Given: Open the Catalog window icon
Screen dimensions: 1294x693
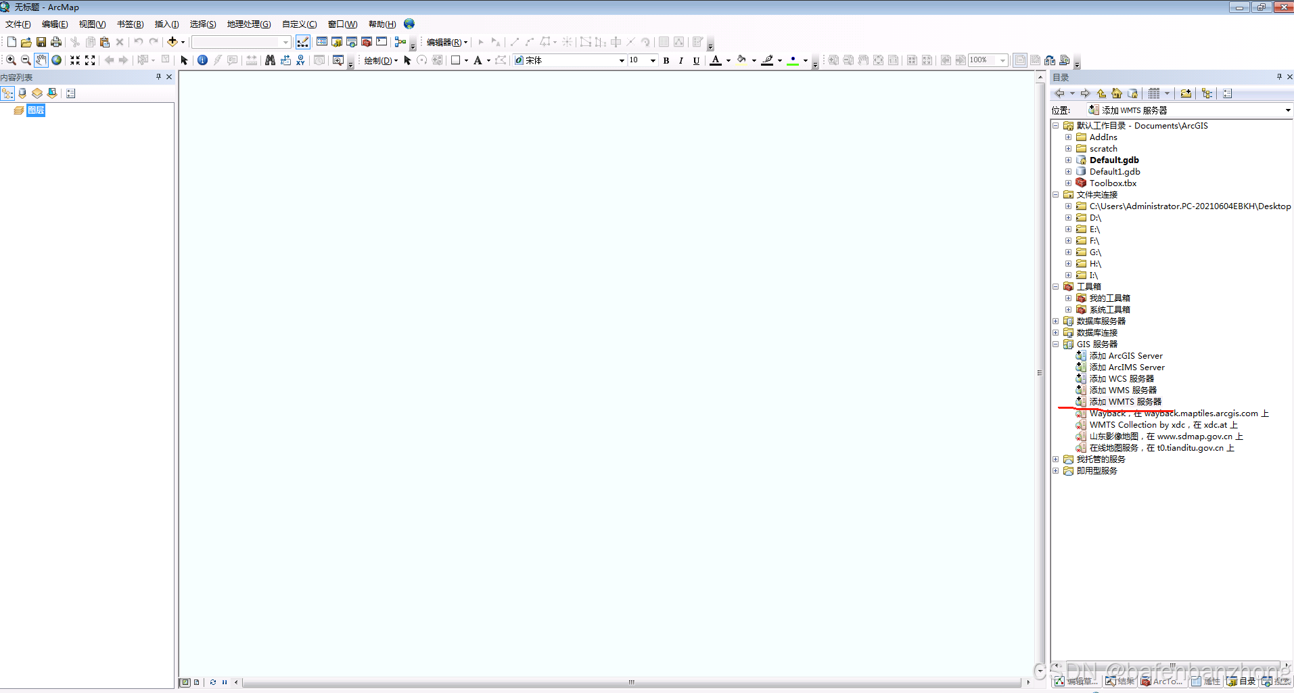Looking at the screenshot, I should tap(337, 42).
